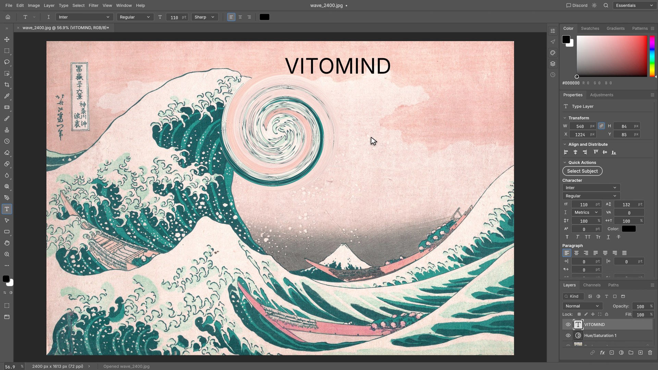Create a new group folder icon
The height and width of the screenshot is (370, 658).
coord(631,353)
